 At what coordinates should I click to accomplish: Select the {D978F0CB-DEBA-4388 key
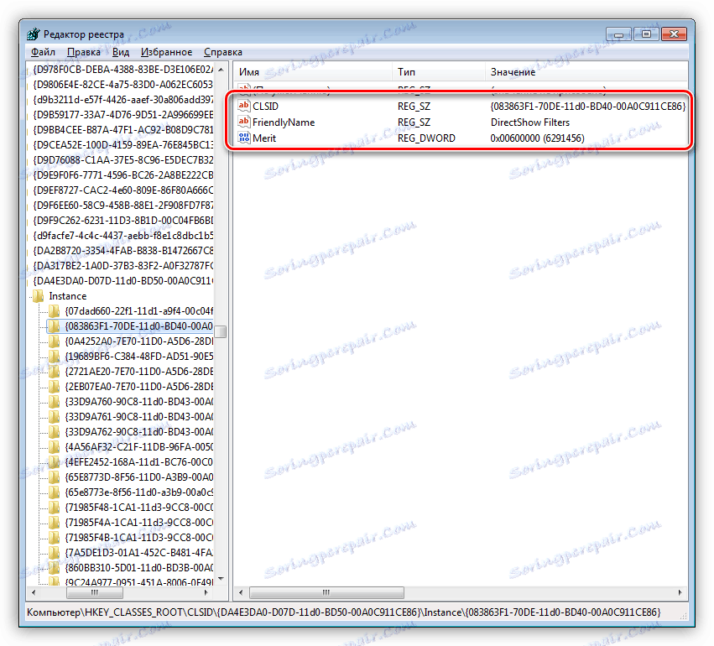pyautogui.click(x=122, y=69)
